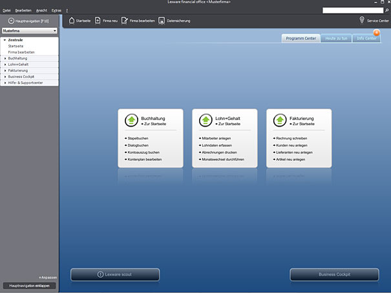Switch to the Heute zu tun tab
391x293 pixels.
(336, 38)
